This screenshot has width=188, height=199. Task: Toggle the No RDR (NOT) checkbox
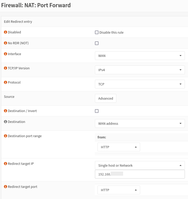[x=97, y=43]
